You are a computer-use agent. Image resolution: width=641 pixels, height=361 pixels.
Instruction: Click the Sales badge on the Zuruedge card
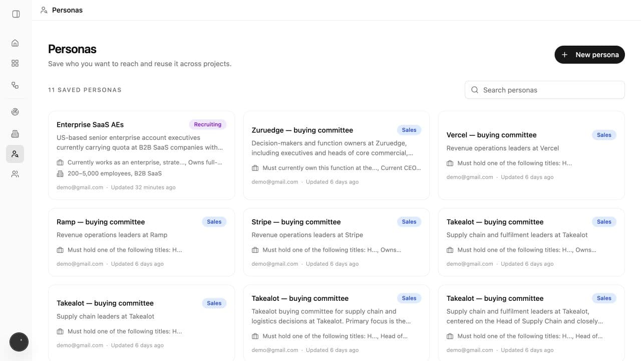click(x=409, y=130)
